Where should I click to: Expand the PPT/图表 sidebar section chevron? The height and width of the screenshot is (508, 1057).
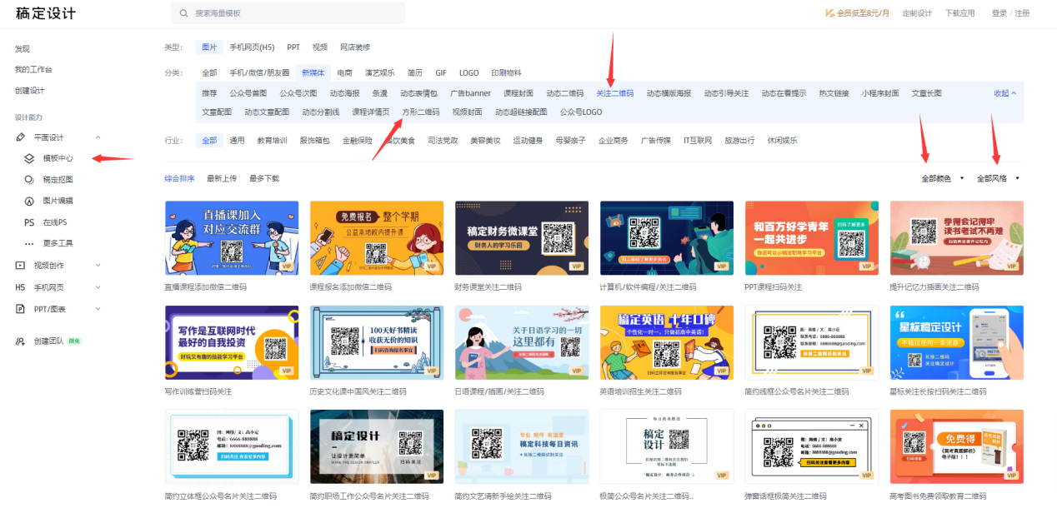coord(98,309)
